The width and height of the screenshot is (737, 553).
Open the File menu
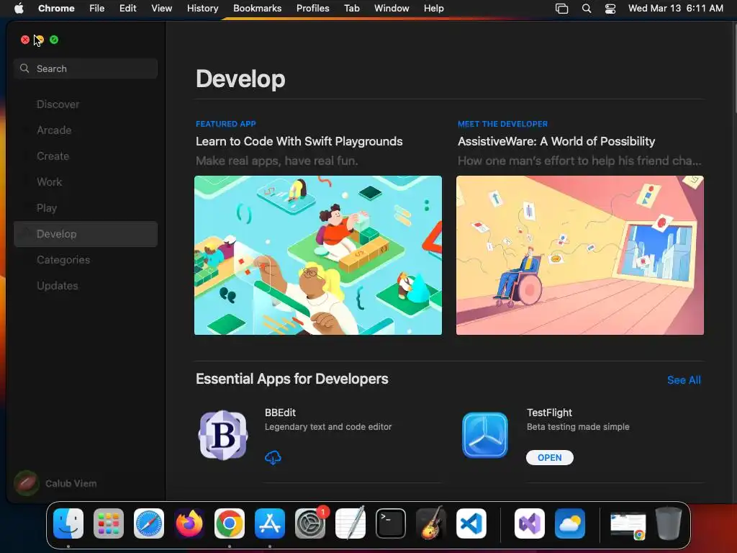click(97, 8)
